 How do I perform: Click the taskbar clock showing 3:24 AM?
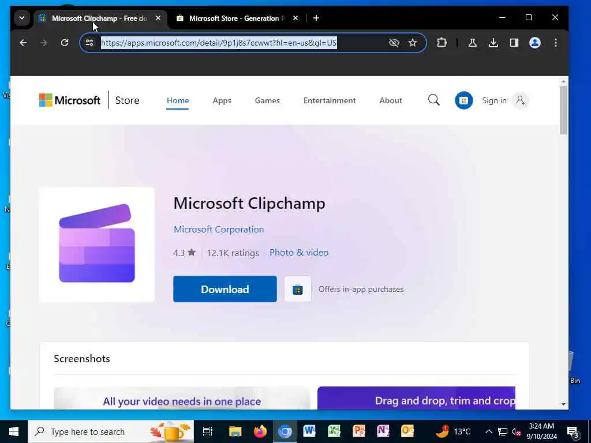(541, 431)
